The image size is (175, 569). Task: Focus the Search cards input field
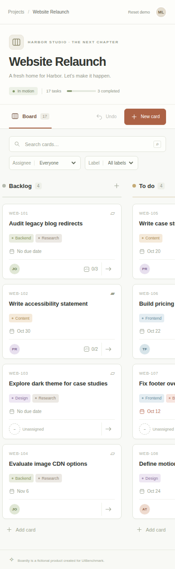[x=87, y=144]
